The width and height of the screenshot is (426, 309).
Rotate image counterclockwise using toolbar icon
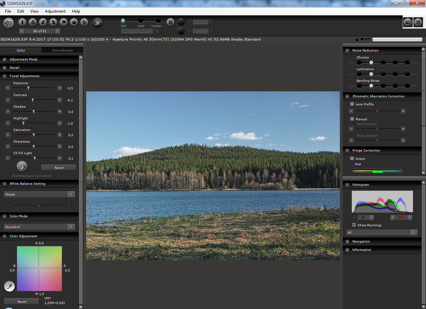click(43, 23)
